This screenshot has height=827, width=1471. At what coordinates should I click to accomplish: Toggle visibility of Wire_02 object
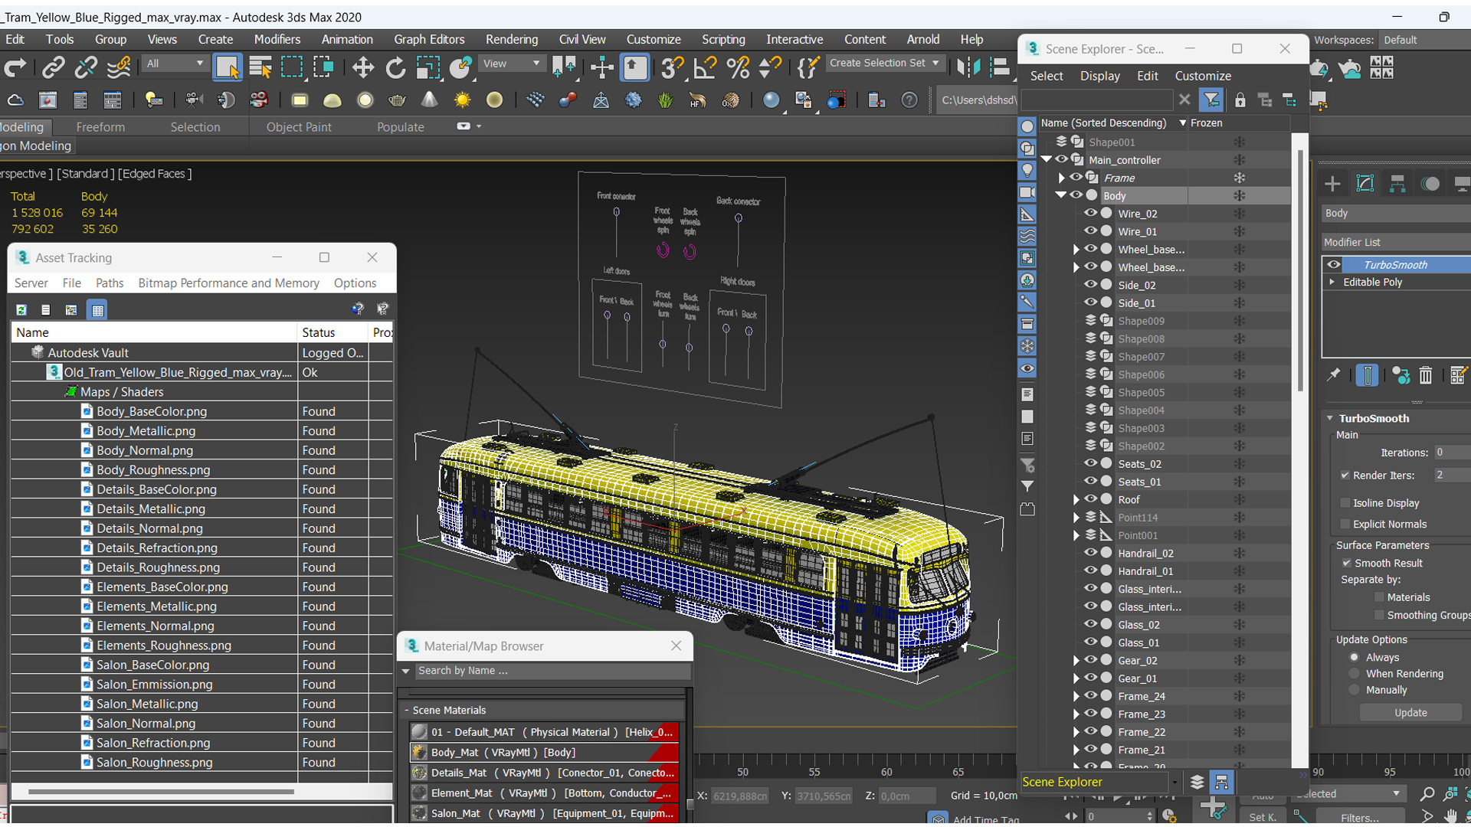click(1091, 213)
